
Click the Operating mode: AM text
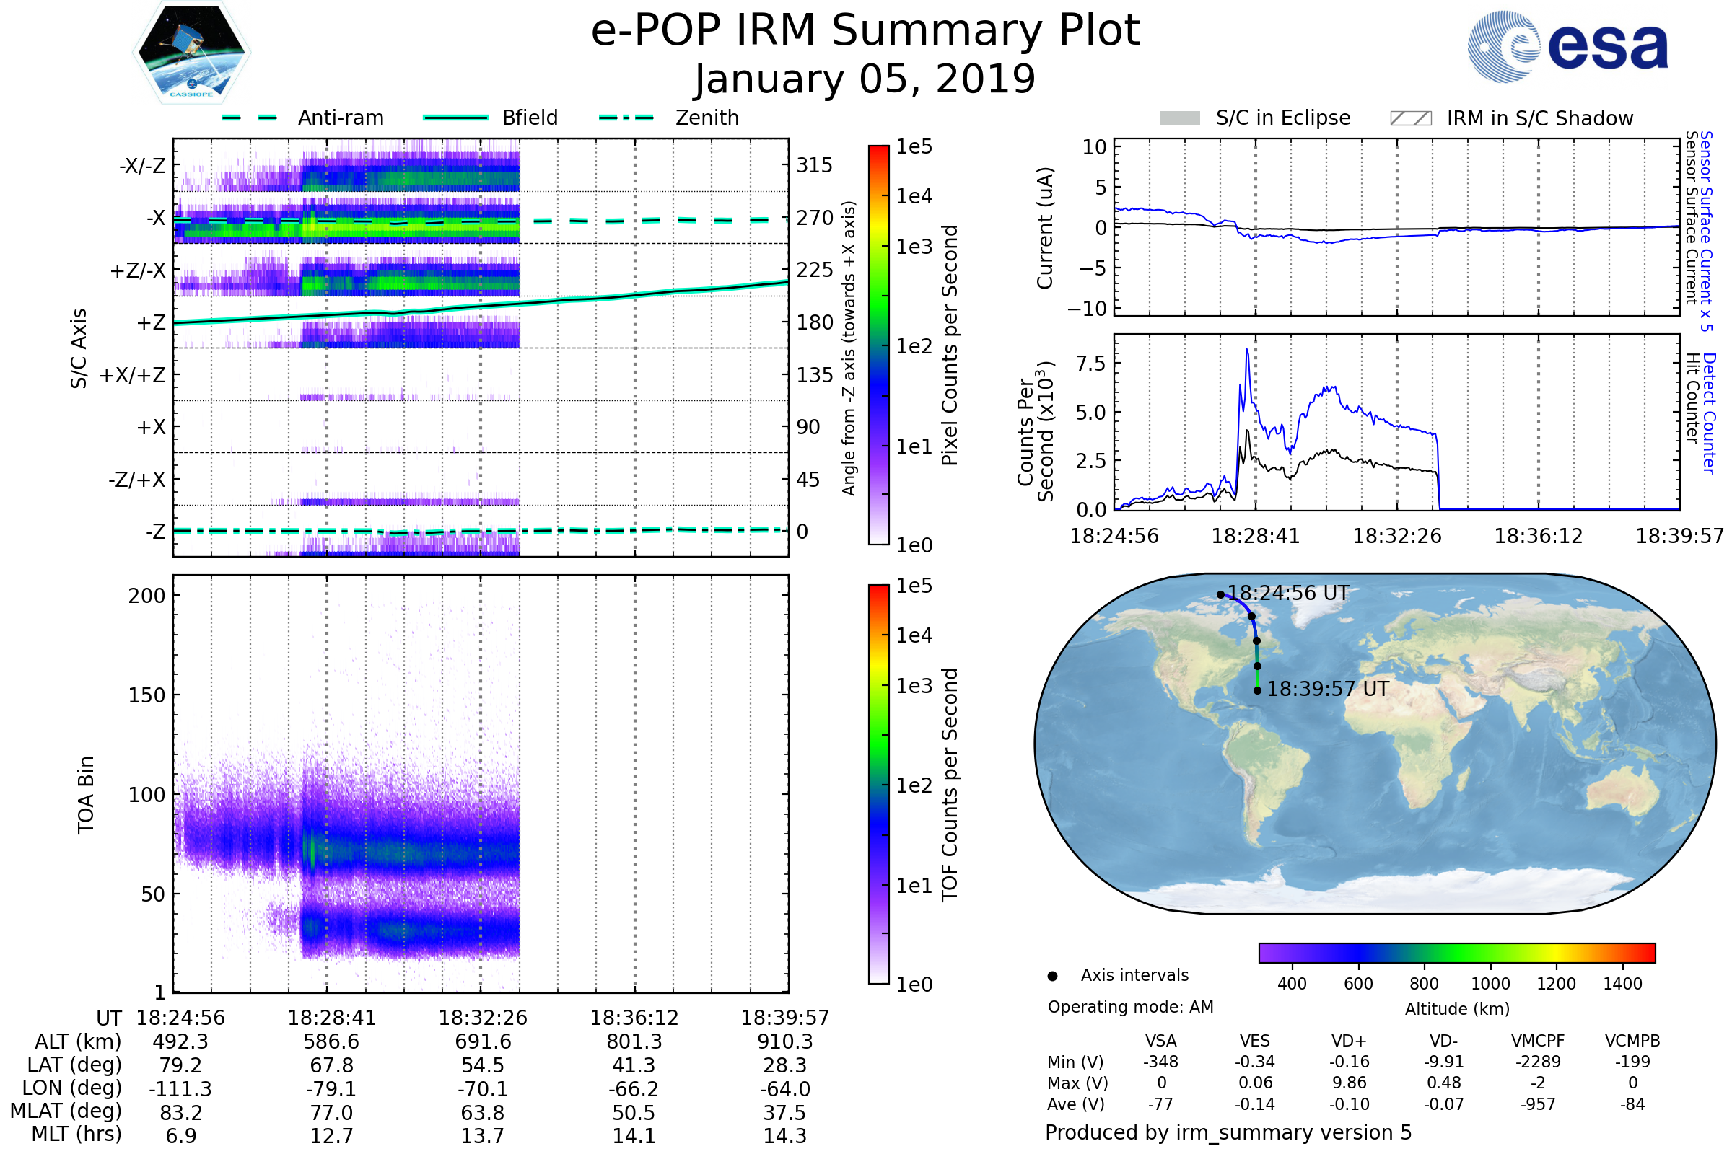(1130, 1008)
